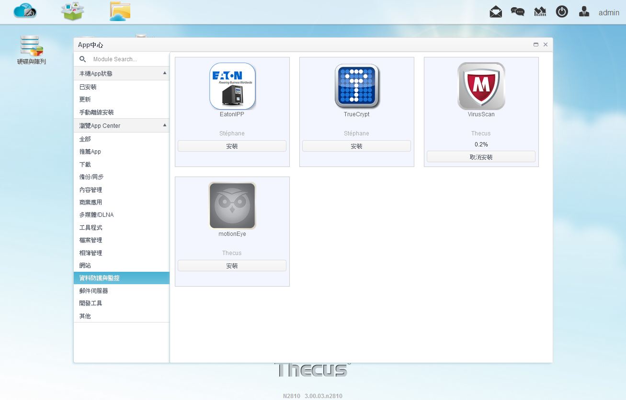The height and width of the screenshot is (400, 626).
Task: Click Stéphane author under EatonIPP
Action: pos(232,133)
